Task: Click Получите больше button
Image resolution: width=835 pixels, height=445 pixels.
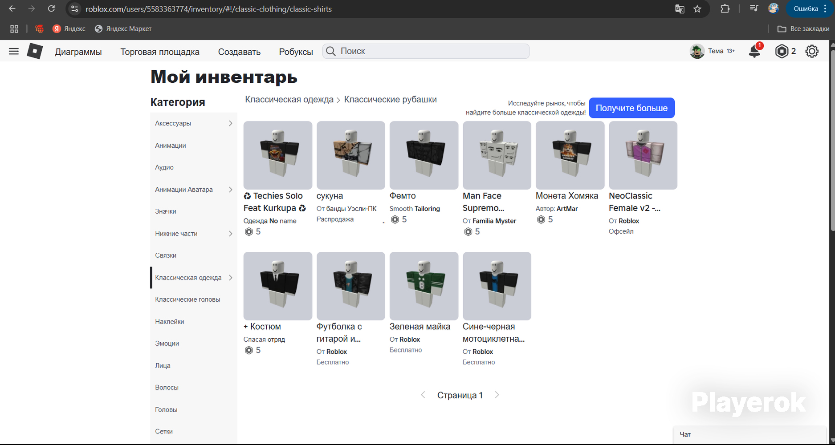Action: coord(631,108)
